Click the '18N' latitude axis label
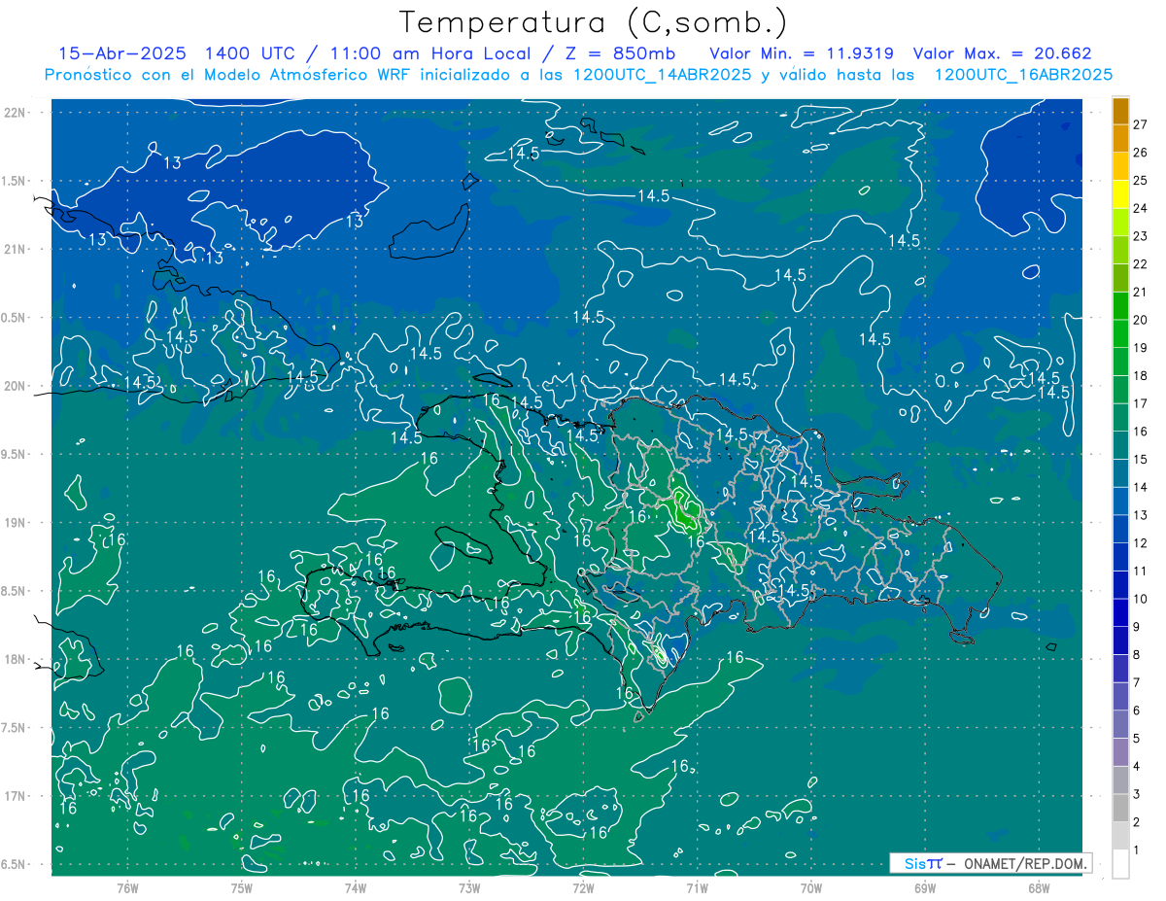 click(17, 660)
